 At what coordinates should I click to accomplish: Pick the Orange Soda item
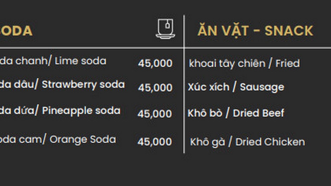coord(58,139)
